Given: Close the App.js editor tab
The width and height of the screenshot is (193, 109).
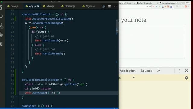Looking at the screenshot, I should click(x=38, y=6).
